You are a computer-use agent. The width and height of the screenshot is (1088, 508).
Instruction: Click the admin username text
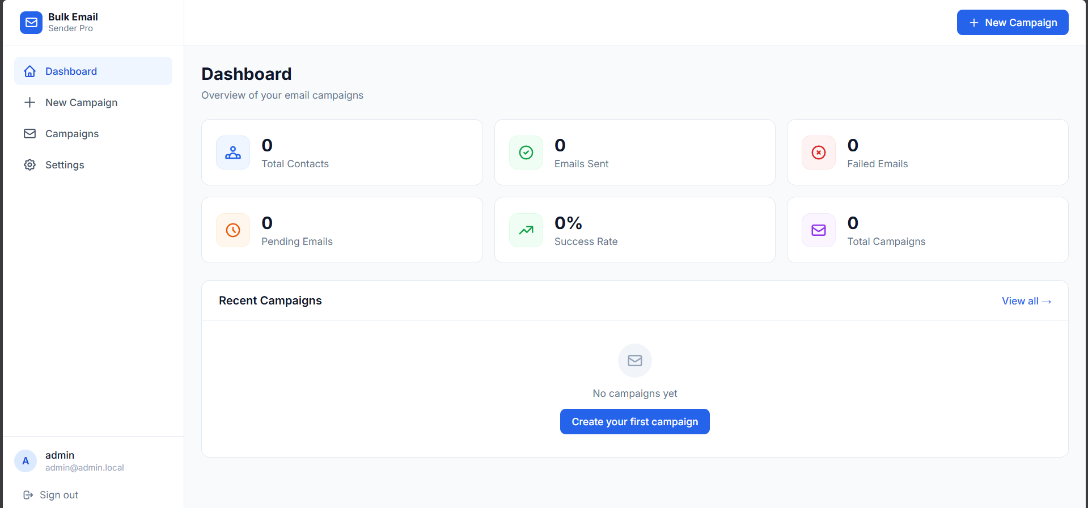point(60,455)
